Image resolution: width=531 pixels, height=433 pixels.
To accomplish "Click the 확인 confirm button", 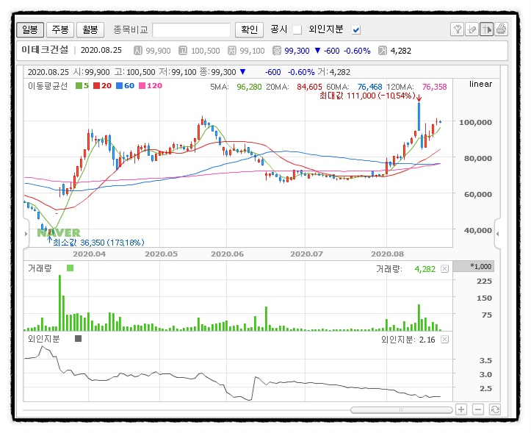I will [249, 30].
